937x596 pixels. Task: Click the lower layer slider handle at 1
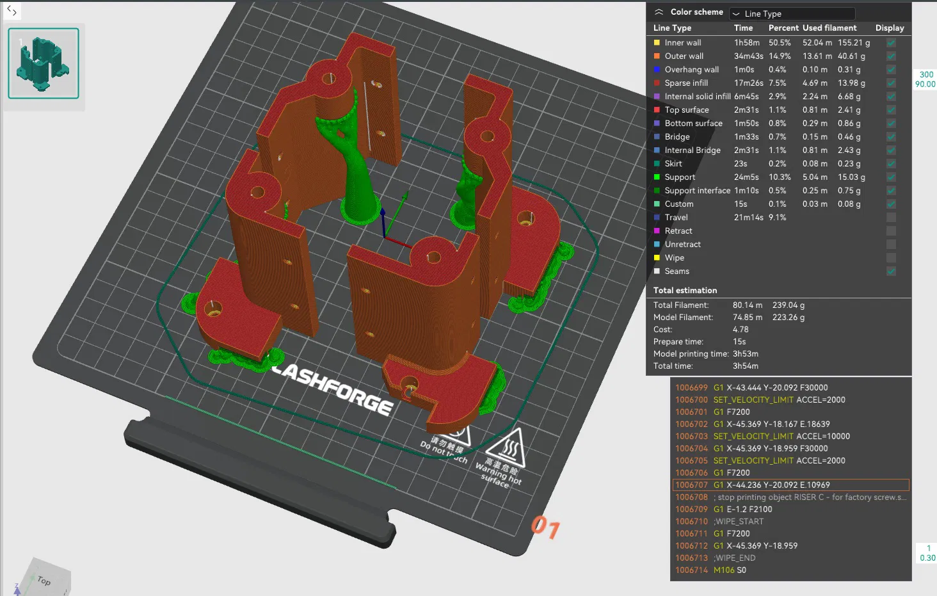927,553
